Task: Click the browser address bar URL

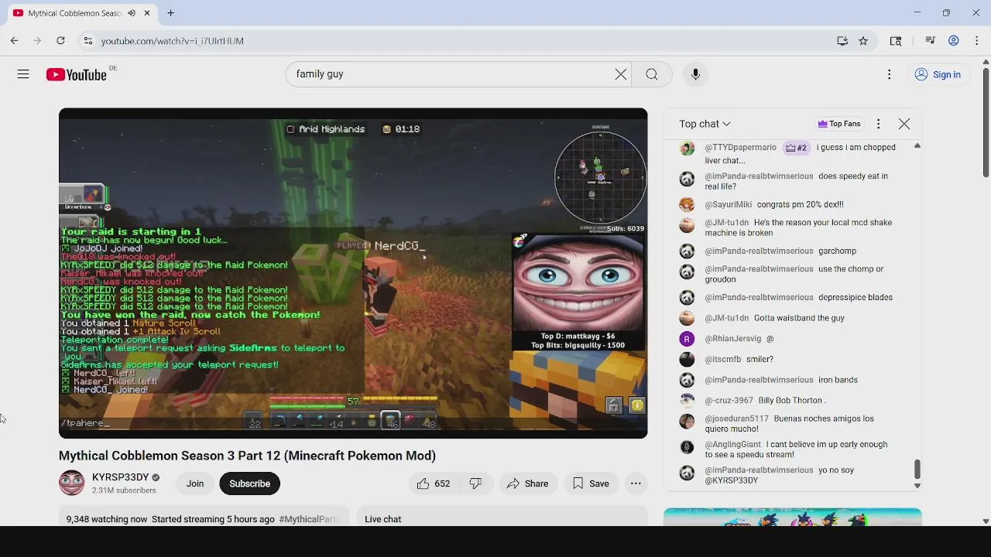Action: pos(172,41)
